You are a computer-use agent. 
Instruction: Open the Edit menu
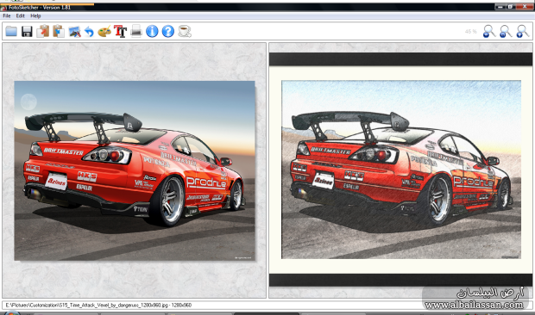click(x=21, y=15)
